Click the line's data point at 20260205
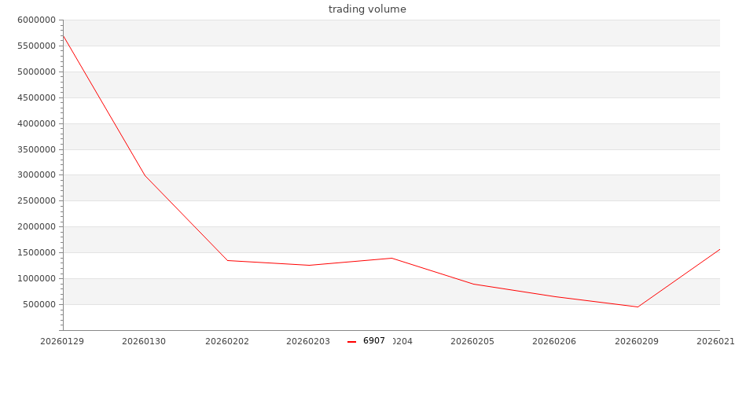Screen dimensions: 735x393 (x=473, y=284)
